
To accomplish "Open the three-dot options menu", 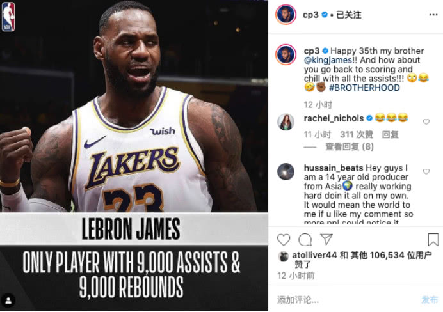I will (433, 15).
